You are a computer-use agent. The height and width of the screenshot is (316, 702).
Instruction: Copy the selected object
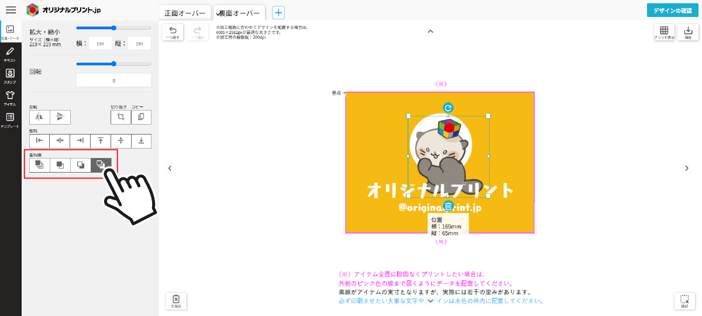141,117
